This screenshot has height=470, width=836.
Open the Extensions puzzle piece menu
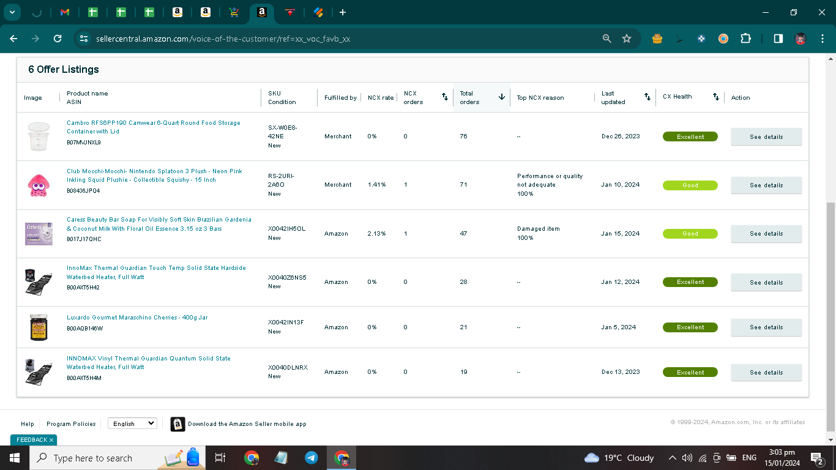745,39
